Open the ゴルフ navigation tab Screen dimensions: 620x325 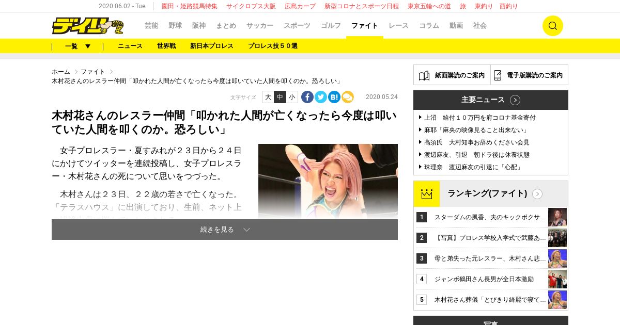(x=331, y=26)
